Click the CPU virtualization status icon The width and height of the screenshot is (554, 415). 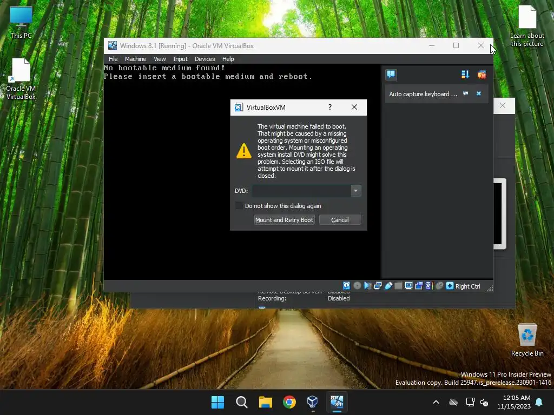(x=429, y=286)
